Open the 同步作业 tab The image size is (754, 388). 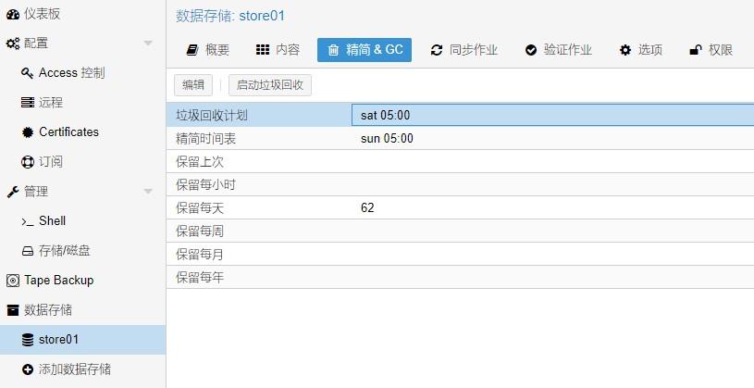click(464, 50)
